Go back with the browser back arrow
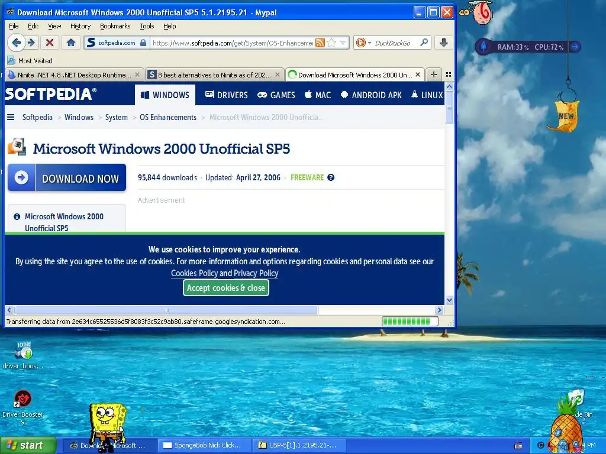Screen dimensions: 606x454 tap(16, 43)
